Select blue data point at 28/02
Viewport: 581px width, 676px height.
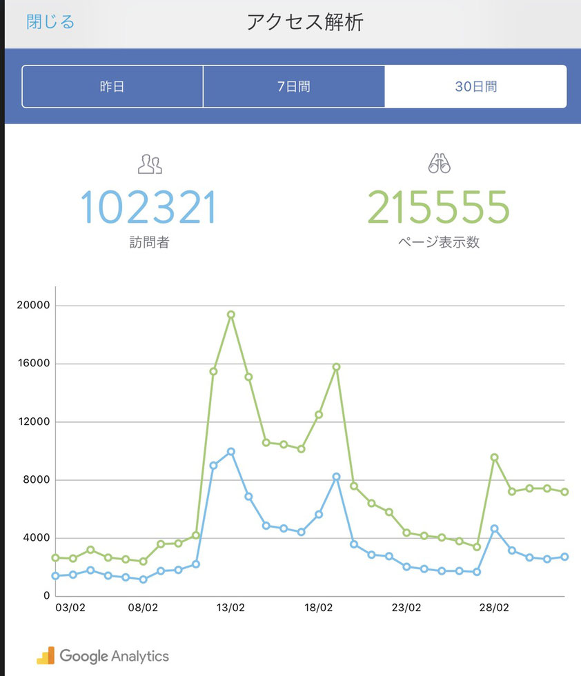pyautogui.click(x=494, y=528)
